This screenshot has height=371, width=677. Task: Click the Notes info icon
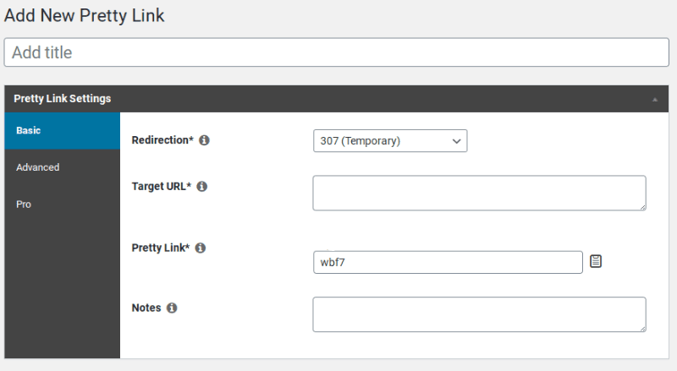click(172, 308)
